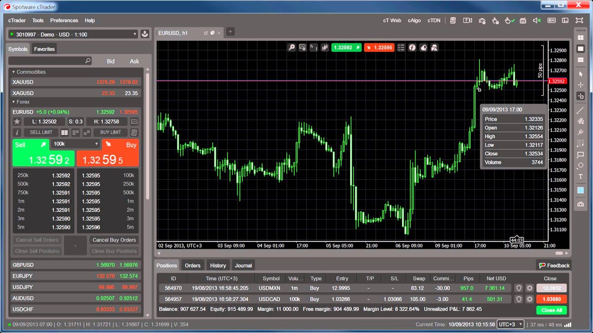593x333 pixels.
Task: Open the Preferences menu
Action: pyautogui.click(x=64, y=20)
